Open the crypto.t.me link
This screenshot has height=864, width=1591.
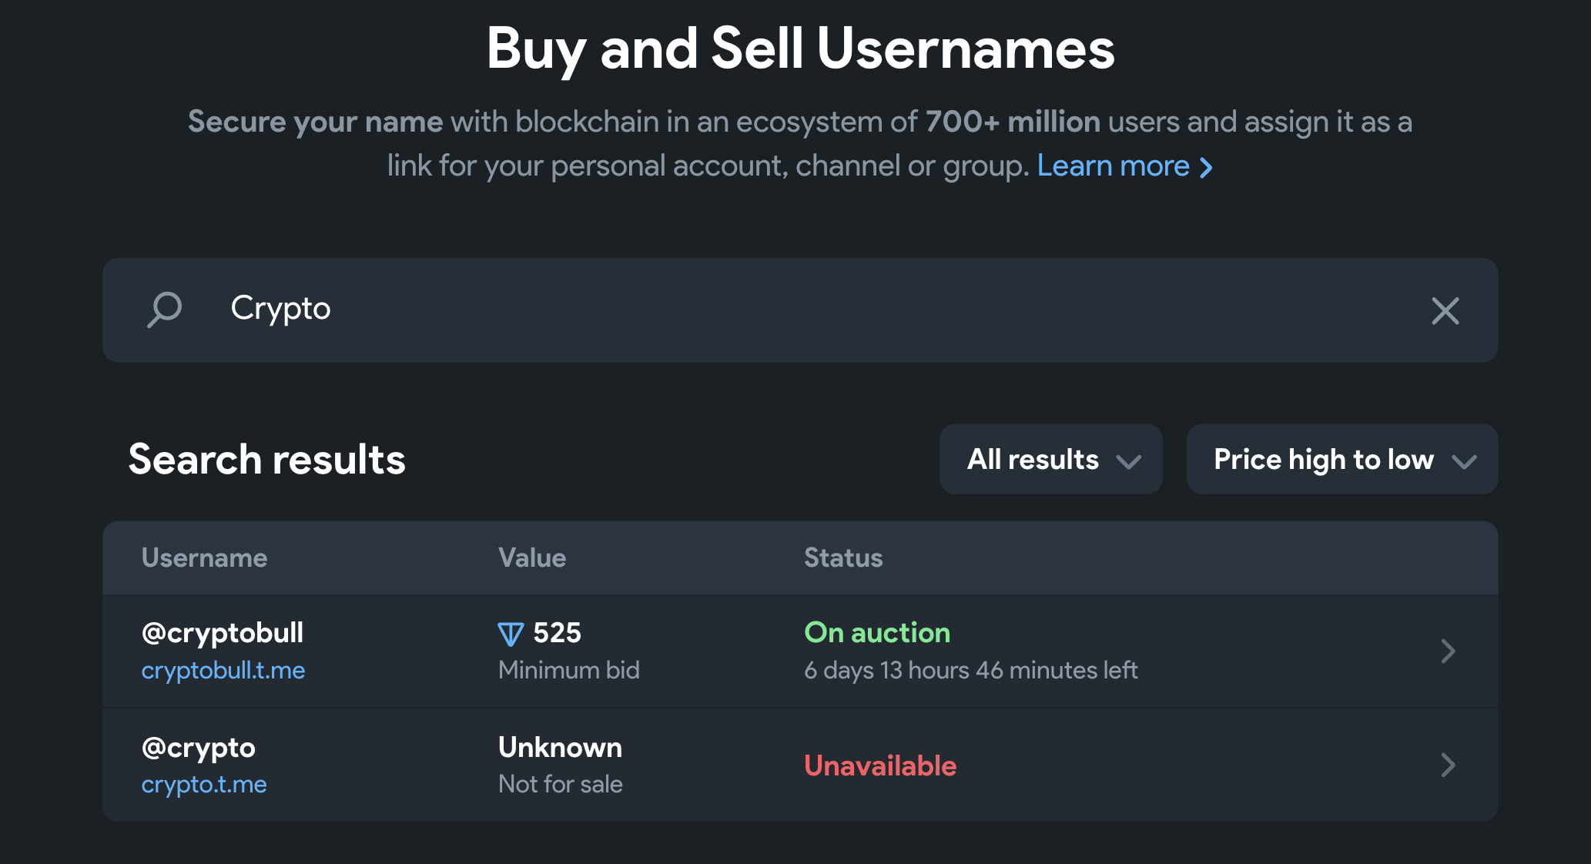[x=204, y=785]
